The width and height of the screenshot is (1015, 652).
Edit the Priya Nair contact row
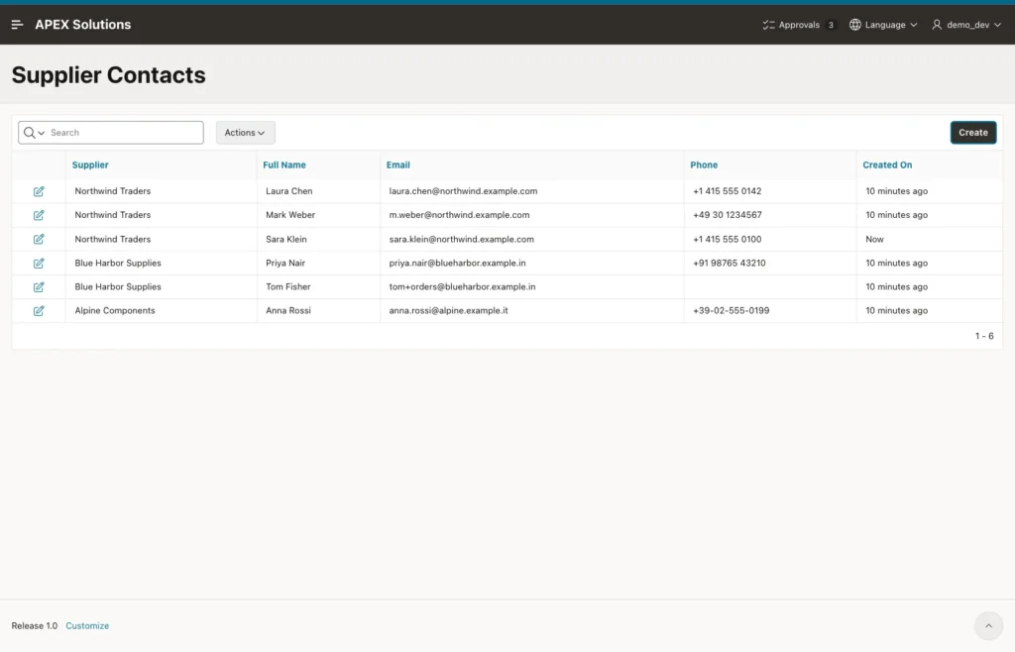tap(39, 264)
